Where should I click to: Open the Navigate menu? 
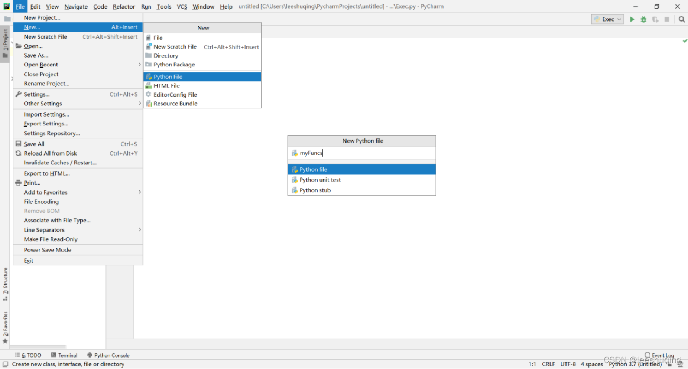pos(76,6)
